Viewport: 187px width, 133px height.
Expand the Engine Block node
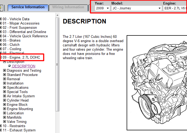click(5, 104)
